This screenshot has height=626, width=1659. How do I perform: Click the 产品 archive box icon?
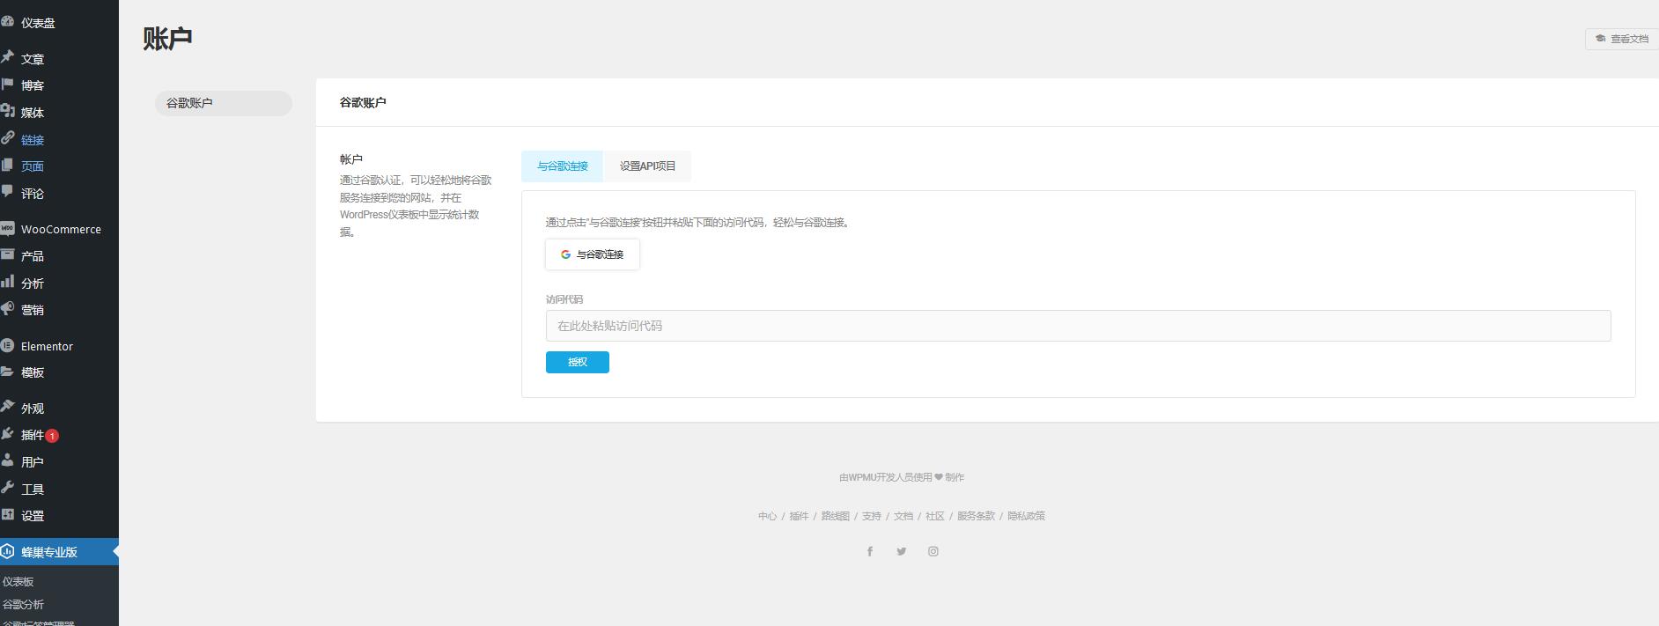click(7, 255)
